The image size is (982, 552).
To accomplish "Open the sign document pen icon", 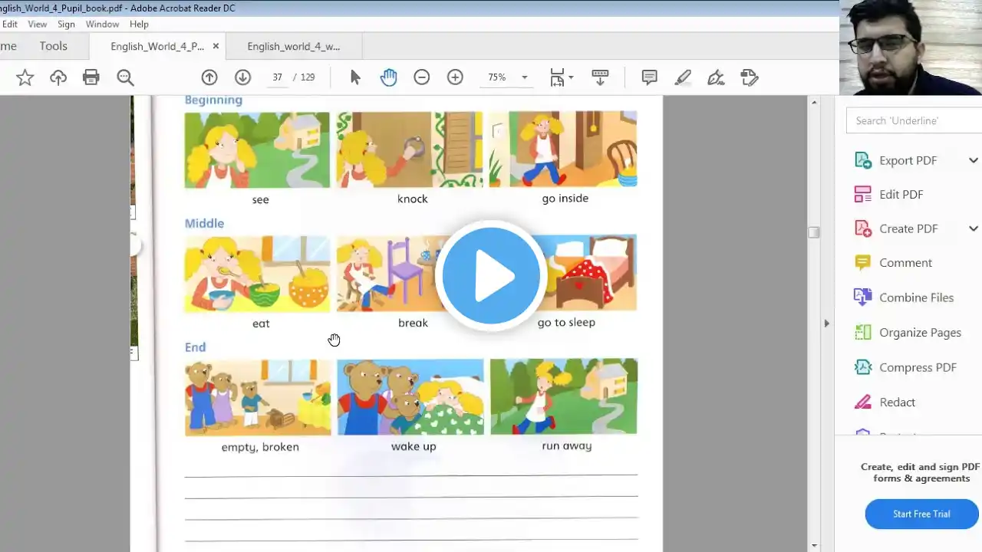I will pos(716,77).
